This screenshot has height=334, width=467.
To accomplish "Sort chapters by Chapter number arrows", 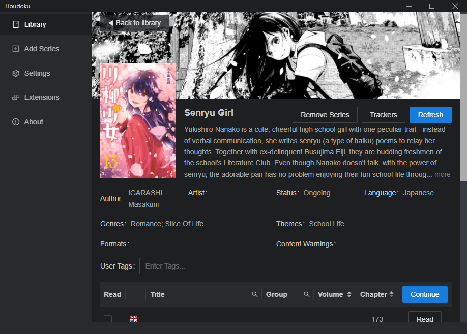I will (x=391, y=294).
